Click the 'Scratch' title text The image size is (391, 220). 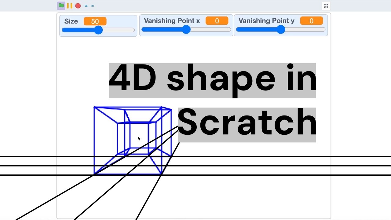click(247, 125)
